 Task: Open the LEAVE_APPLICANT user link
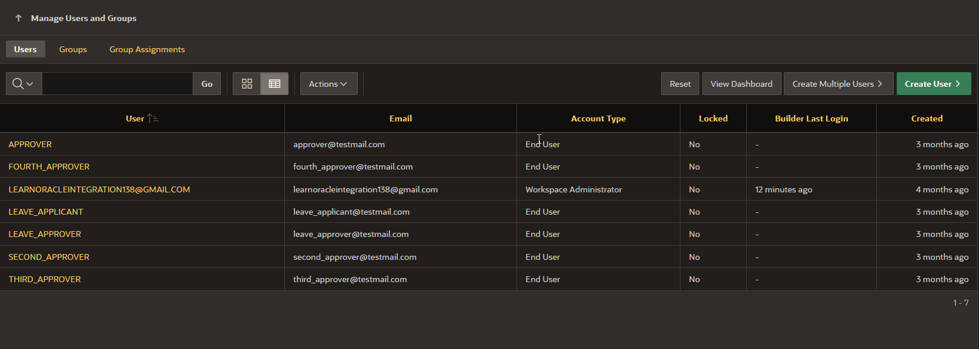(x=46, y=212)
